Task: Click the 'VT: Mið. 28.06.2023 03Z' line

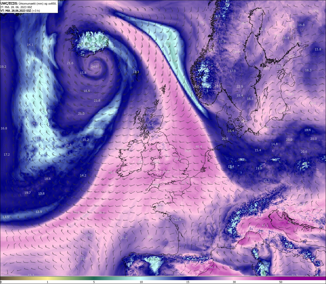Action: pos(20,11)
